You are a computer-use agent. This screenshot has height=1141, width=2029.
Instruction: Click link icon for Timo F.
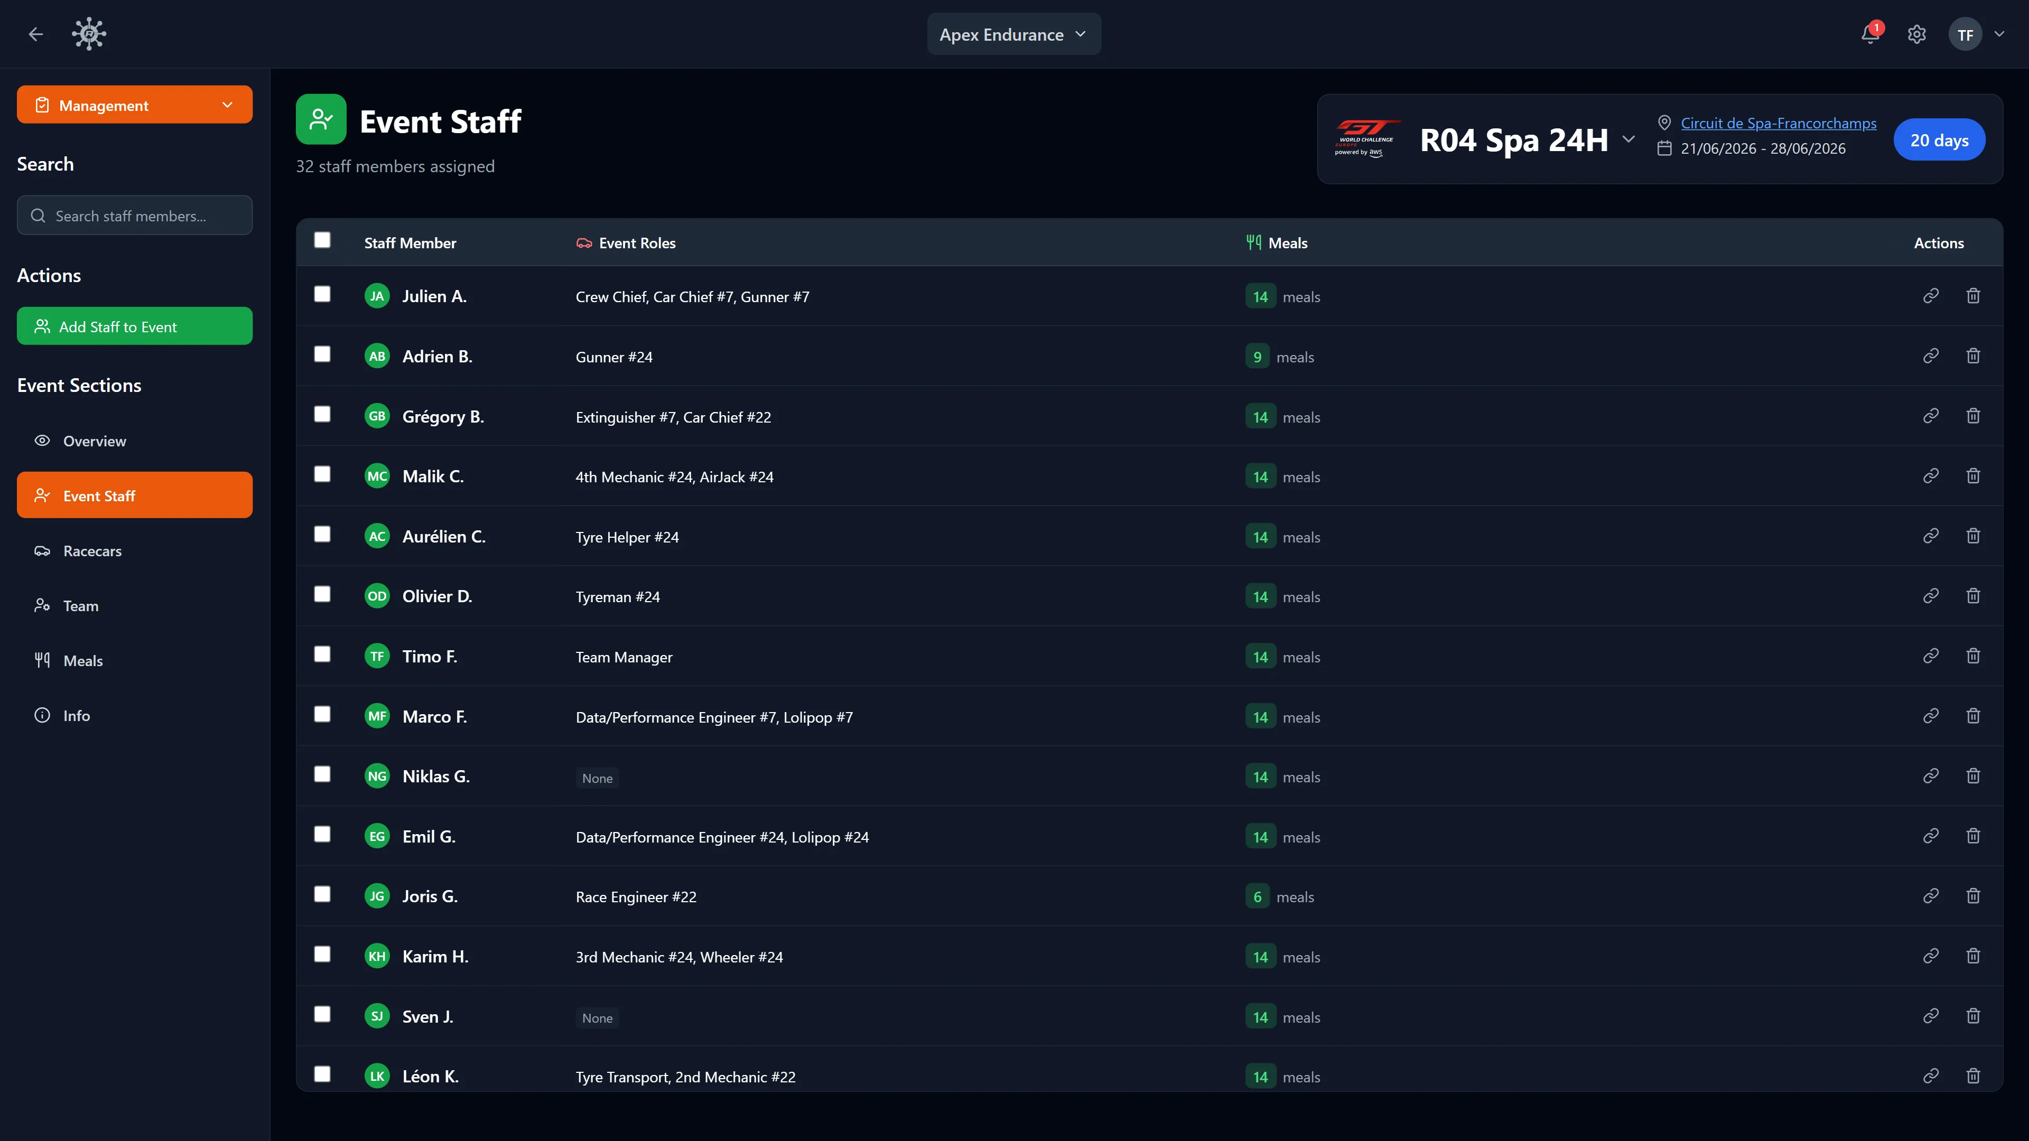1931,656
